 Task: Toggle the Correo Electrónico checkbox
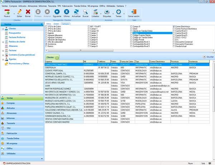(174, 27)
